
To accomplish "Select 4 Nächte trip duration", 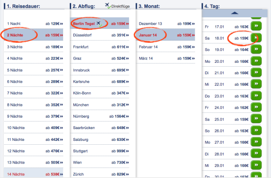I will point(33,58).
